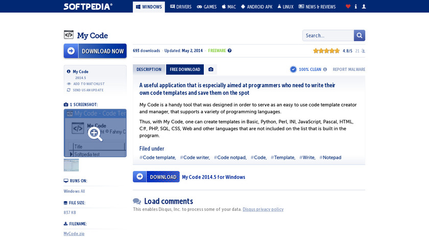The width and height of the screenshot is (429, 241).
Task: Open the Android APK section
Action: coord(256,7)
